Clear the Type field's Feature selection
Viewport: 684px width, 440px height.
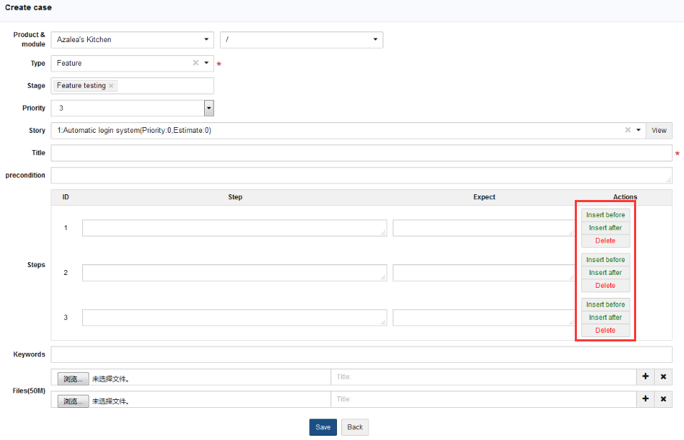click(x=196, y=63)
